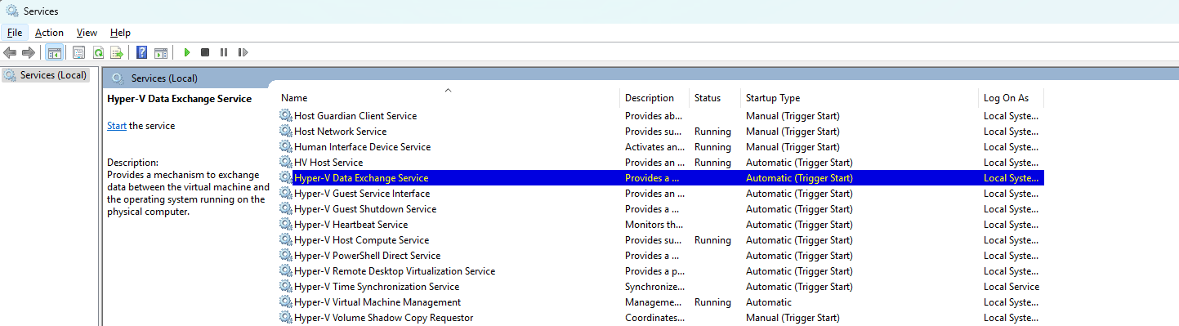Click gear icon of HV Host Service

[286, 163]
